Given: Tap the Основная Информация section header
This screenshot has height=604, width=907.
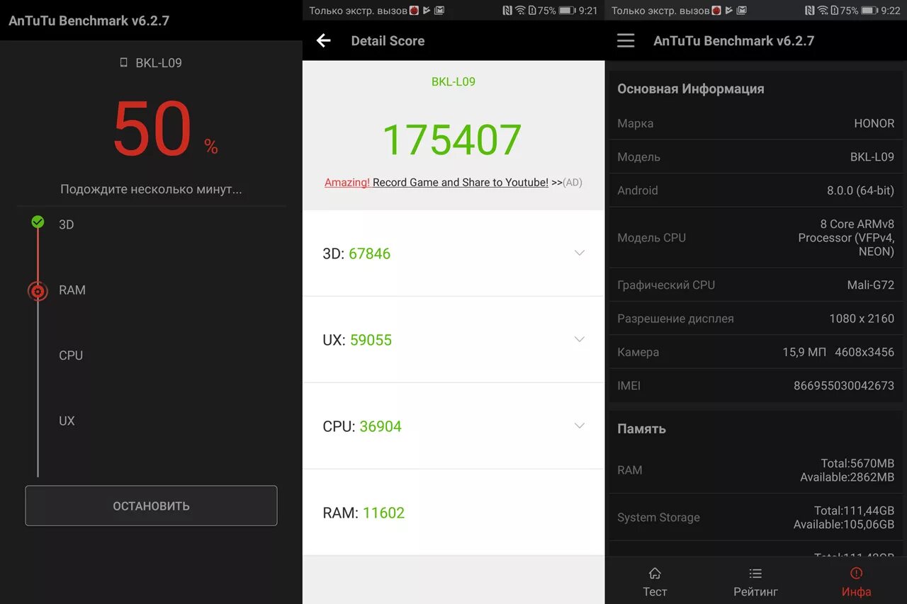Looking at the screenshot, I should pyautogui.click(x=691, y=89).
